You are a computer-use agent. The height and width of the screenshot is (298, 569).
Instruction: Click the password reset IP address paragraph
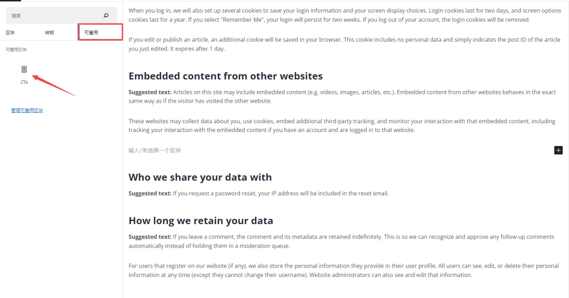tap(258, 194)
